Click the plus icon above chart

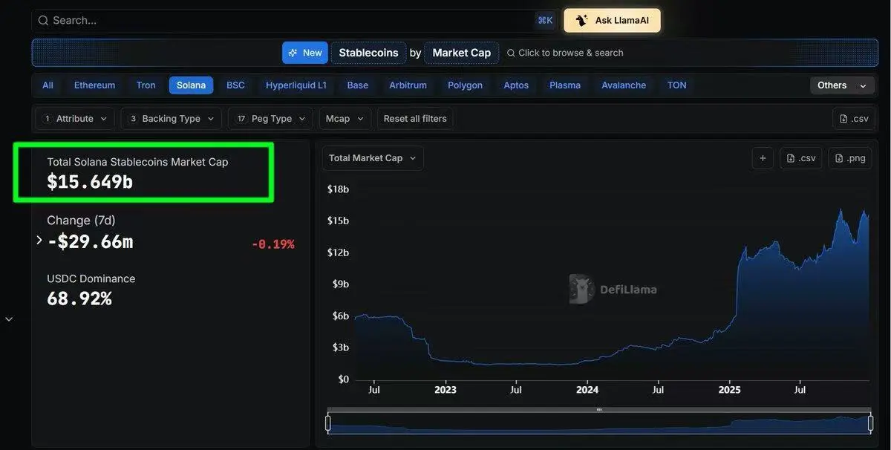[x=763, y=158]
